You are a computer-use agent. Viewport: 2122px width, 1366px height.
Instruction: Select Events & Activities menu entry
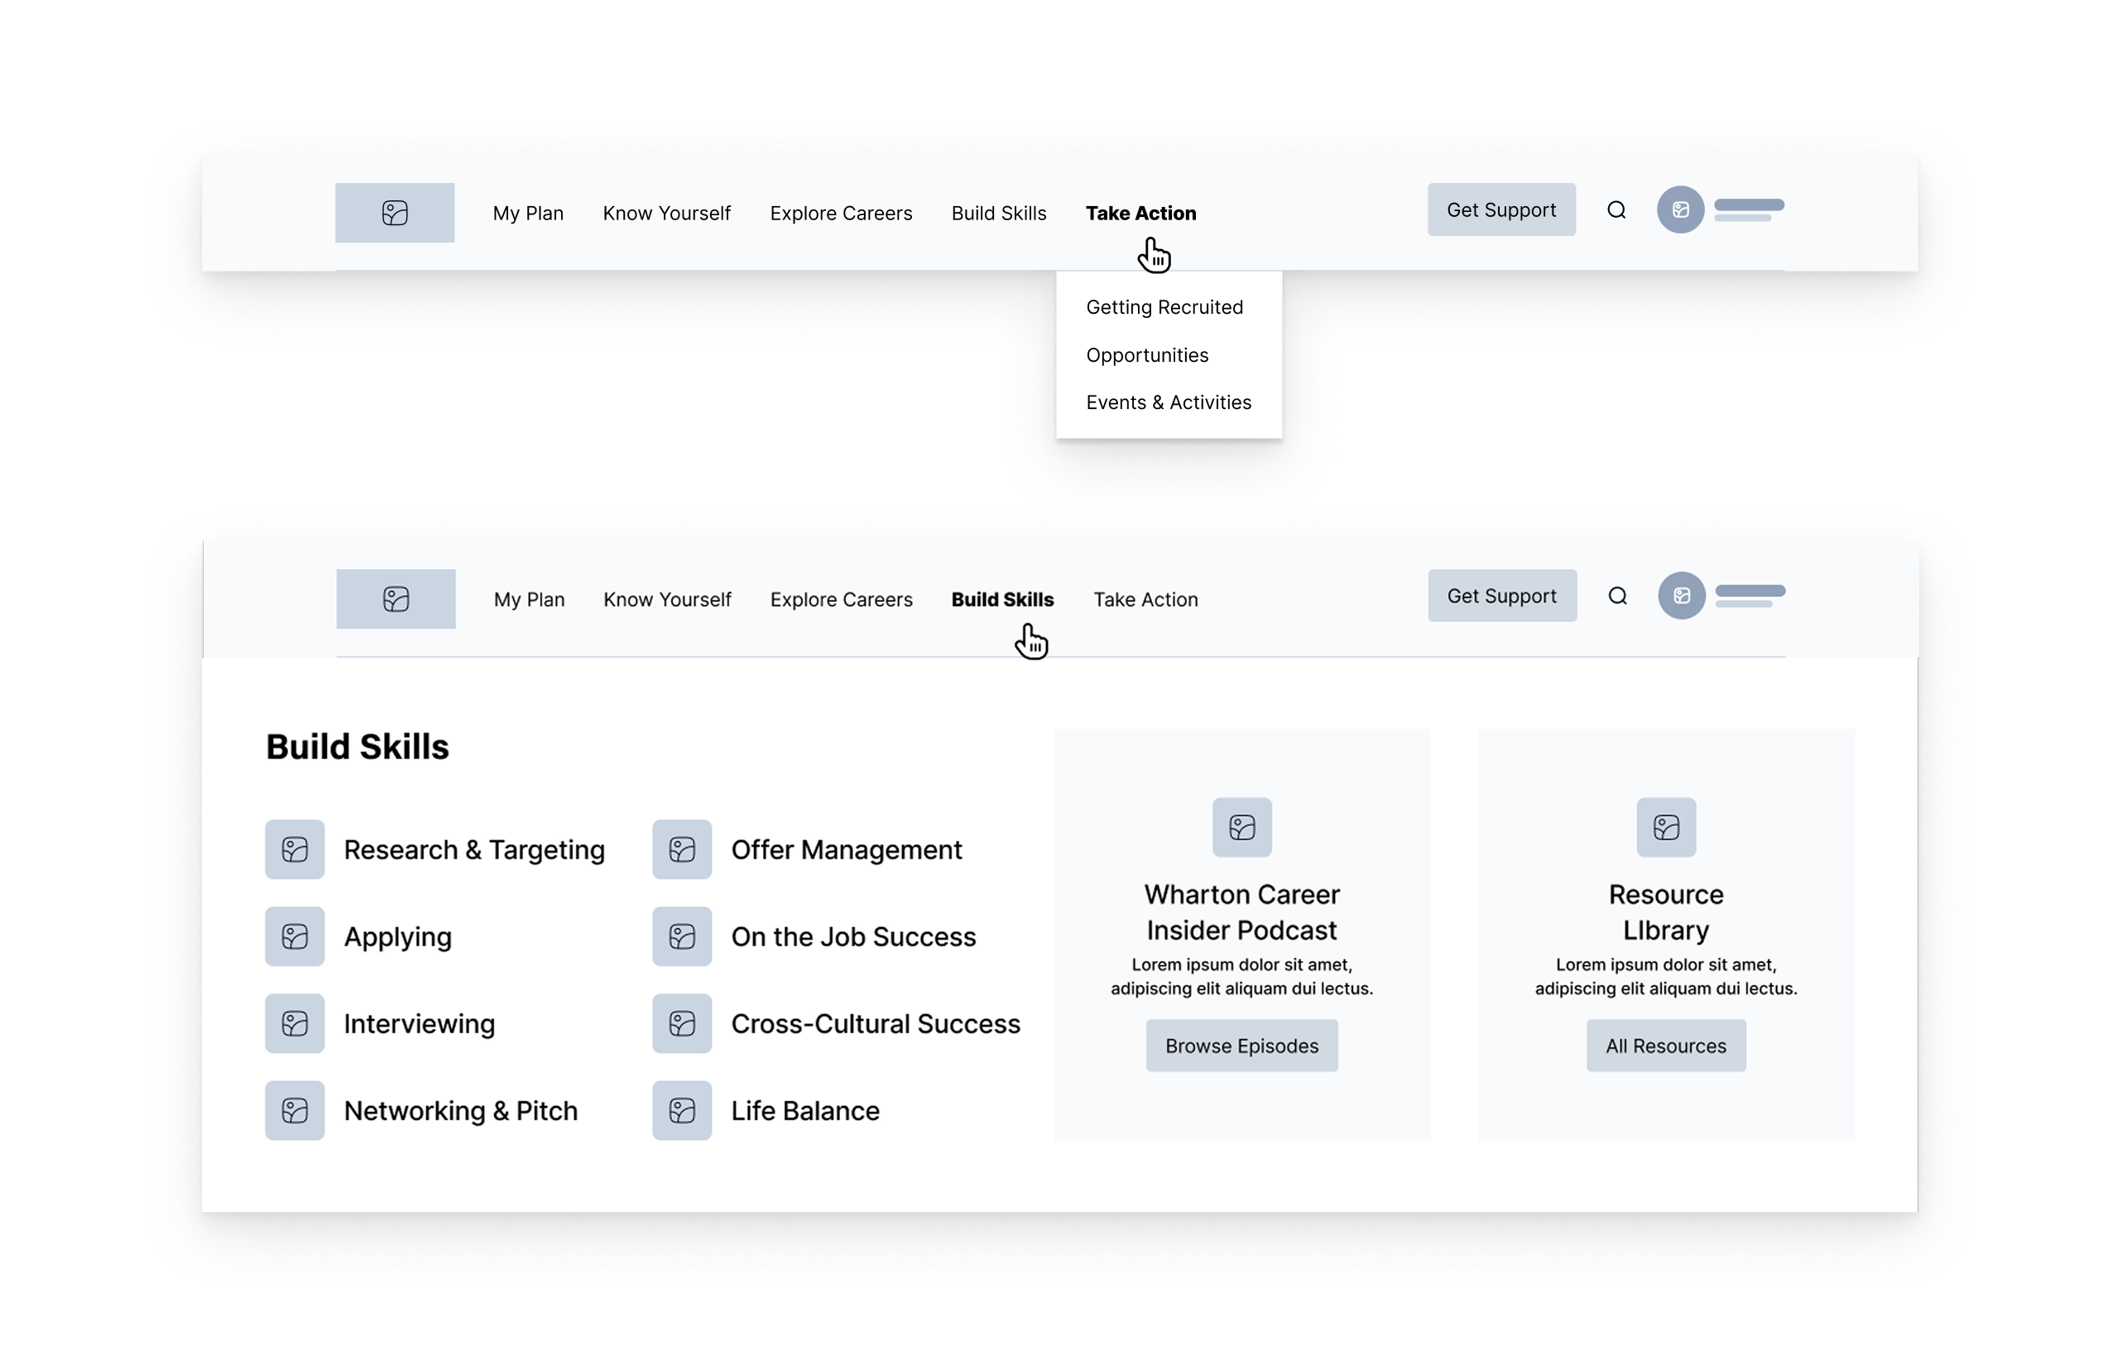(x=1168, y=402)
